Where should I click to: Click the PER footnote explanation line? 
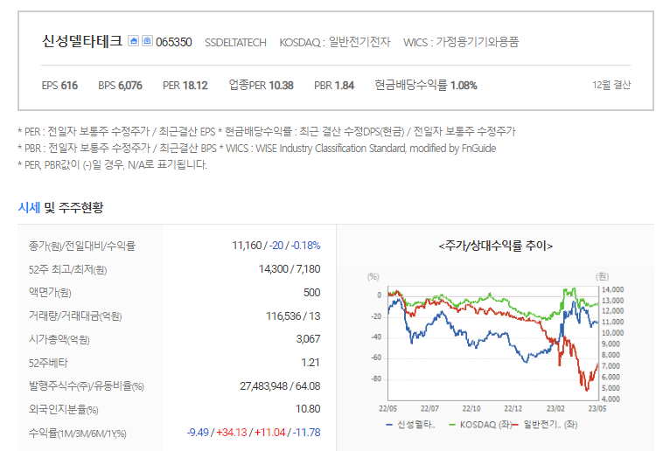267,132
